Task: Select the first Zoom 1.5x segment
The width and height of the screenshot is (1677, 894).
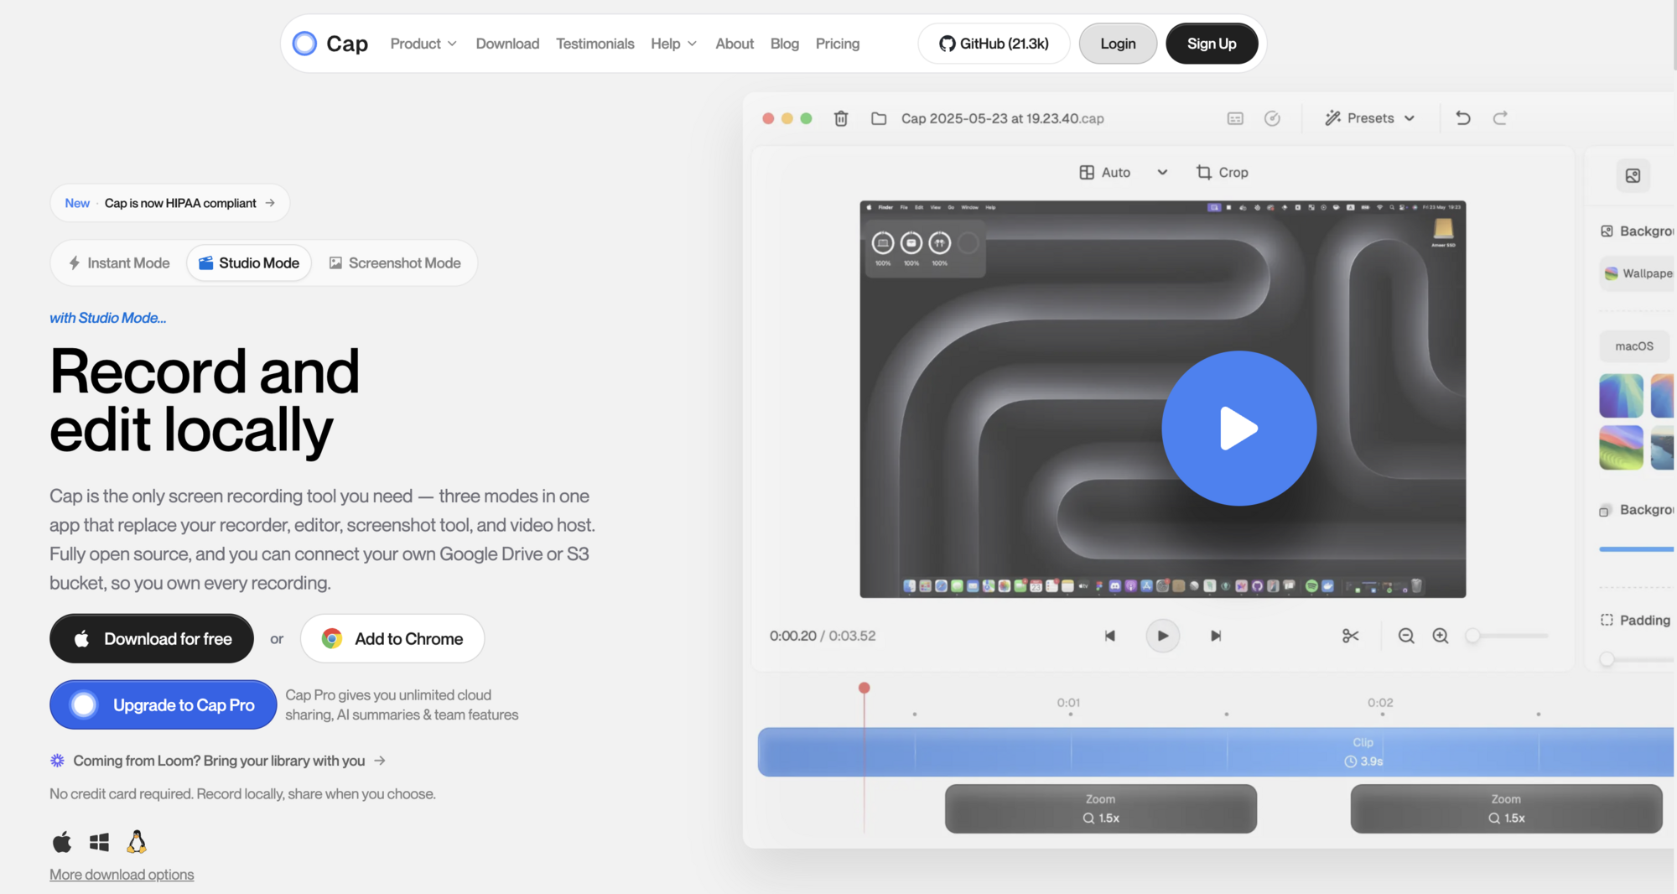Action: point(1100,808)
